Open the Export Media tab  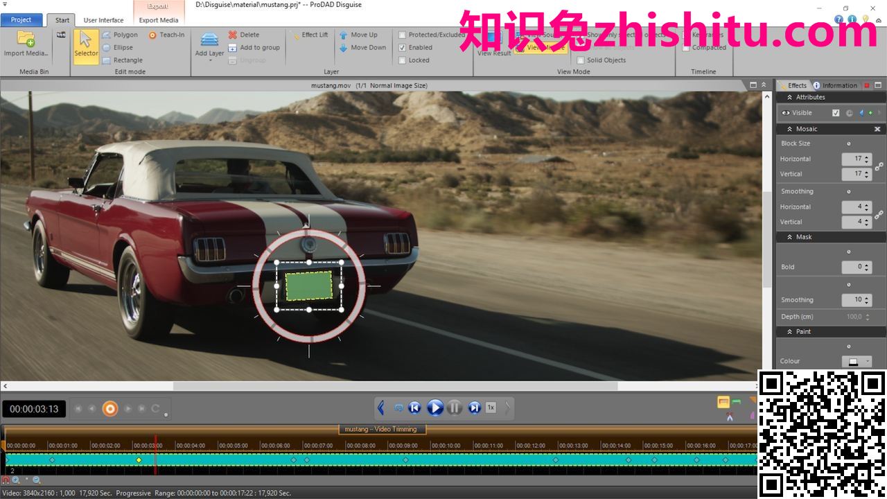pyautogui.click(x=159, y=20)
